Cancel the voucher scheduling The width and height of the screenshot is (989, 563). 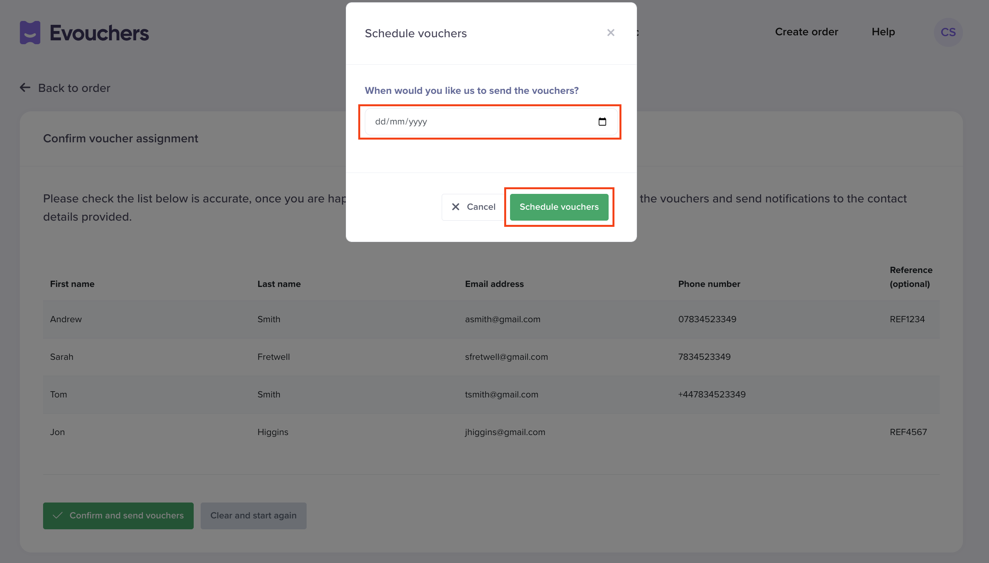(x=474, y=207)
